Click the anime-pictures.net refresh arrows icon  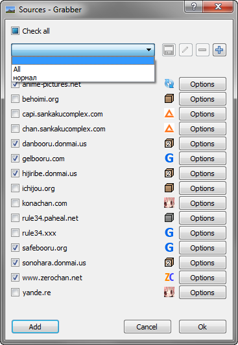(169, 84)
